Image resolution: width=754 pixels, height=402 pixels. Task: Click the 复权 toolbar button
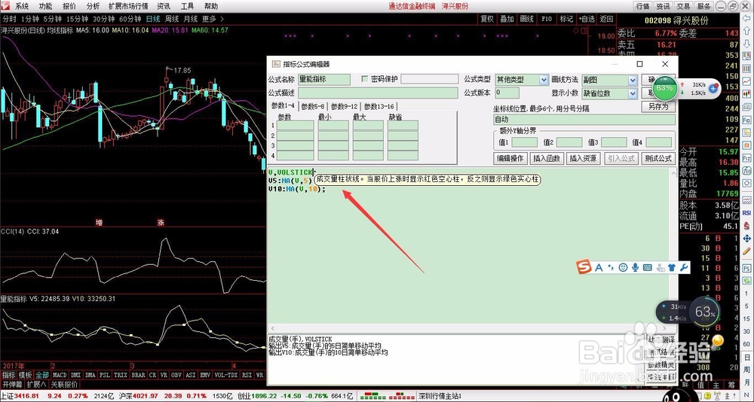coord(487,20)
